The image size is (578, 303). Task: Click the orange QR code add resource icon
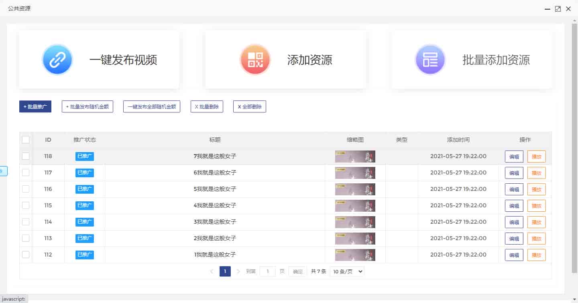click(x=255, y=60)
